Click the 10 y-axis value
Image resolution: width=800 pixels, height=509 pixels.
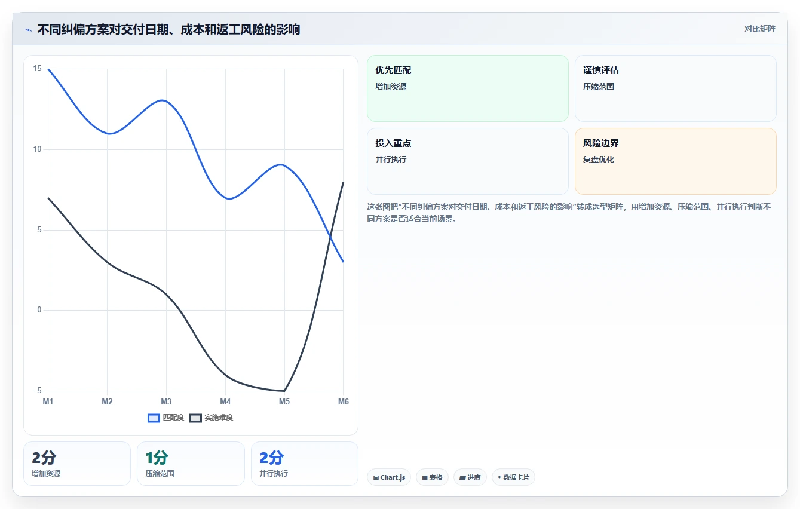pyautogui.click(x=38, y=149)
